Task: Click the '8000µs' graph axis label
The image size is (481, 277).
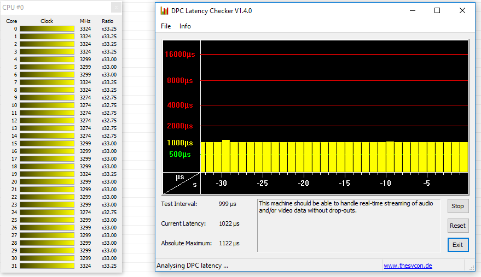Action: pyautogui.click(x=180, y=81)
